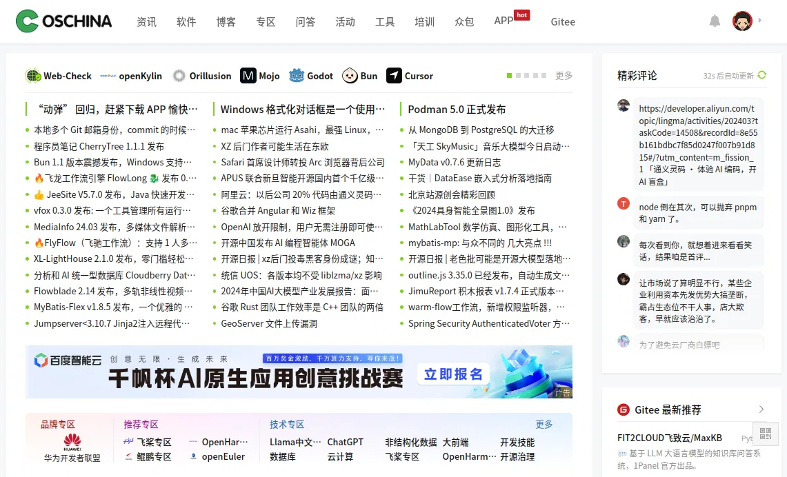Viewport: 787px width, 477px height.
Task: Open the 资讯 navigation menu
Action: point(146,21)
